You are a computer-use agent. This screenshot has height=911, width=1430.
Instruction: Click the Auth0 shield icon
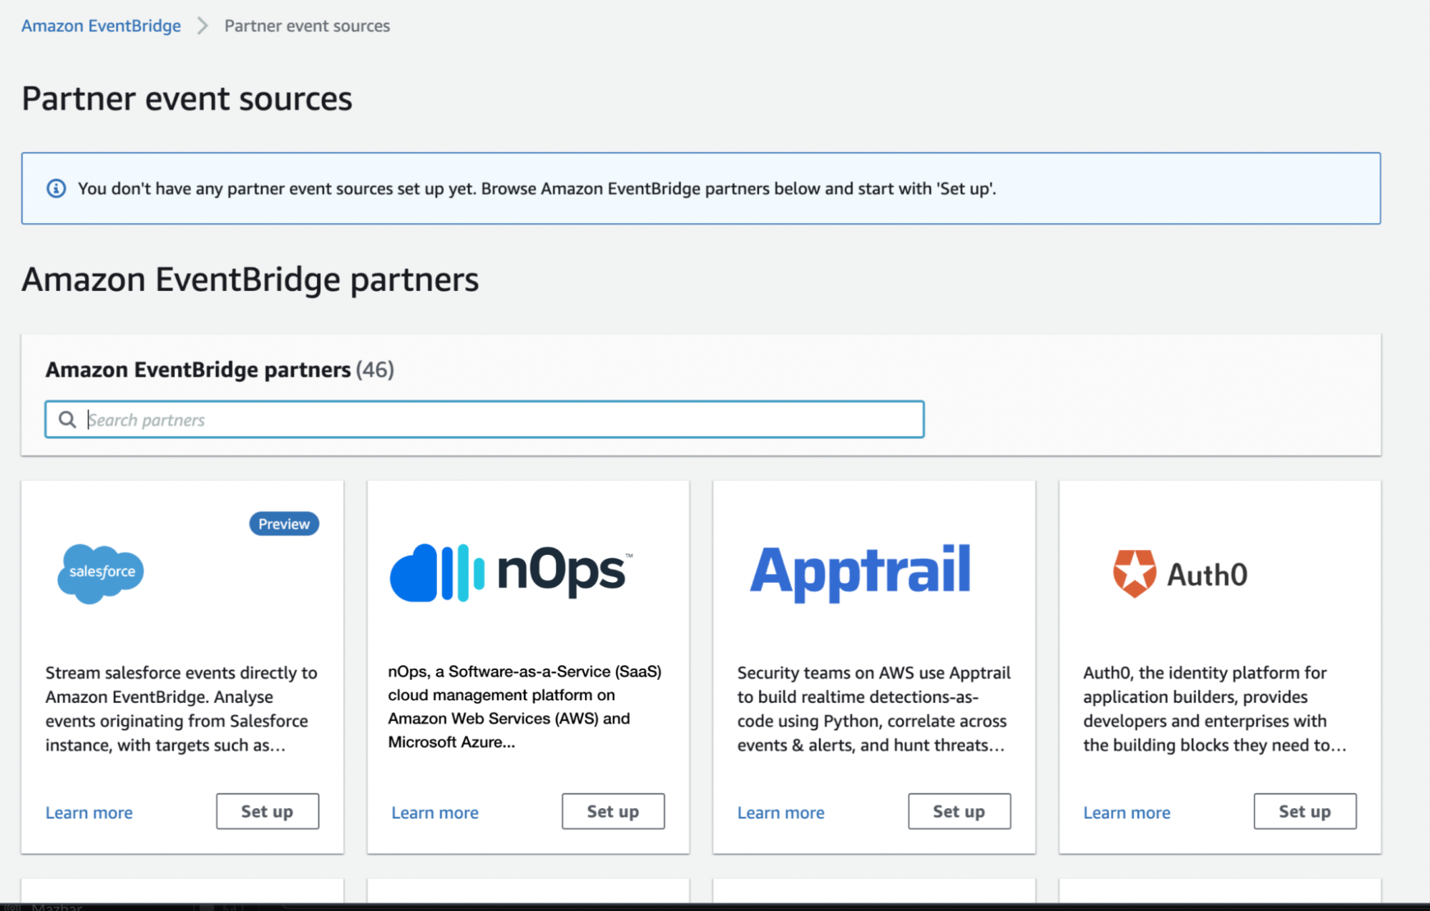(x=1132, y=572)
